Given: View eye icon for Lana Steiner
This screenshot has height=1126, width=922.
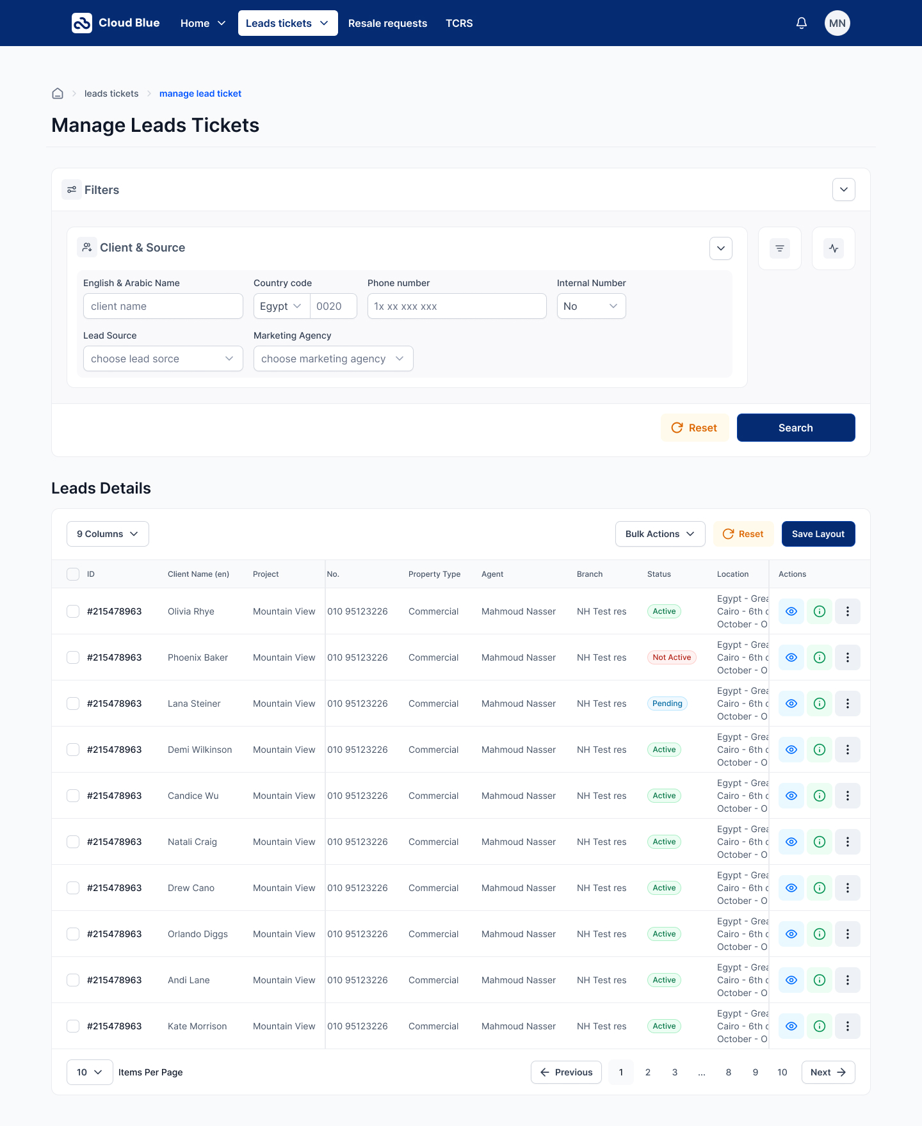Looking at the screenshot, I should 791,704.
